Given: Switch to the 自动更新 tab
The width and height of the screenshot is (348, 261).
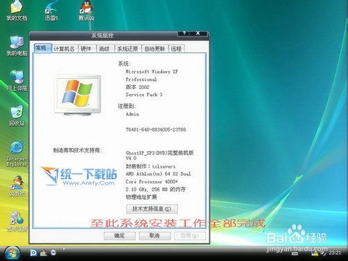Looking at the screenshot, I should pos(155,49).
